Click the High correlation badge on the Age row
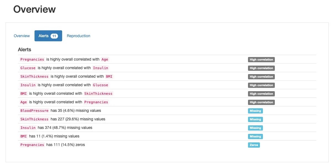The width and height of the screenshot is (335, 165). pyautogui.click(x=261, y=102)
